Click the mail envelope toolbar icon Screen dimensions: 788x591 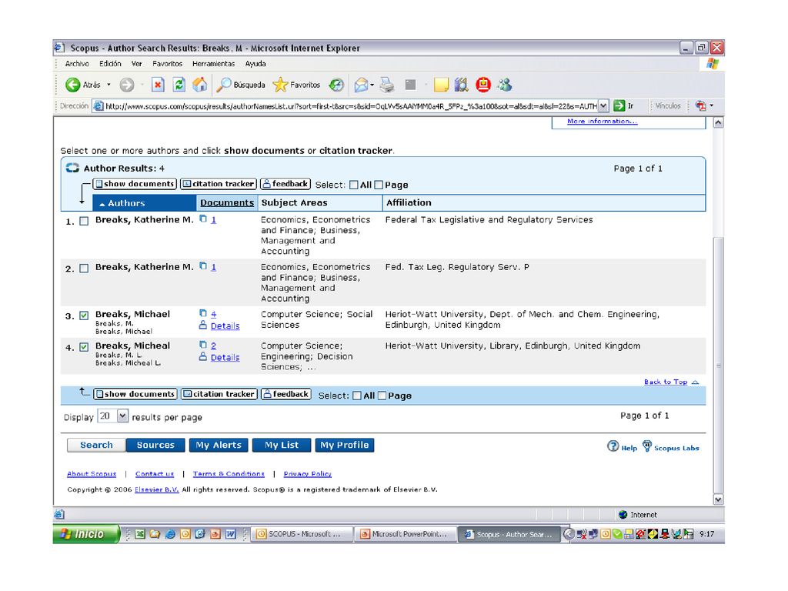pos(361,85)
